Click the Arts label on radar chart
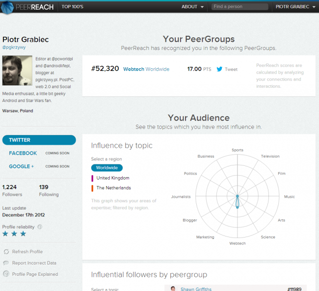Viewport: 319px width, 291px height. [x=281, y=220]
